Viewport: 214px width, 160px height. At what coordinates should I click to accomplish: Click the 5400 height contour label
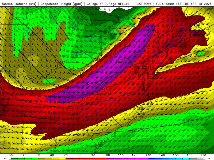[x=100, y=59]
